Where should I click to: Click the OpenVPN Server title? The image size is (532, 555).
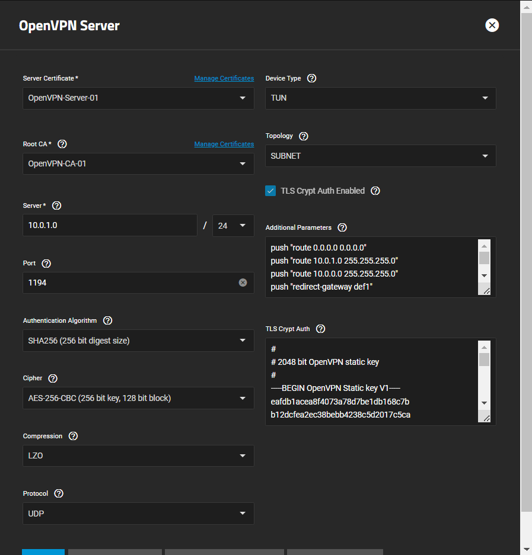point(69,25)
